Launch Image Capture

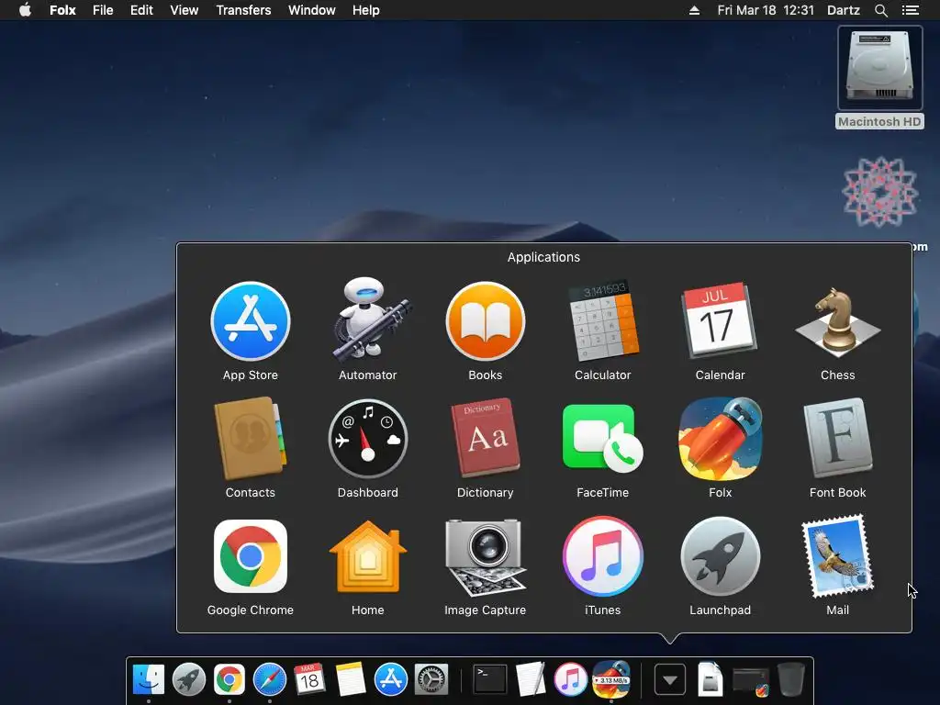click(486, 557)
